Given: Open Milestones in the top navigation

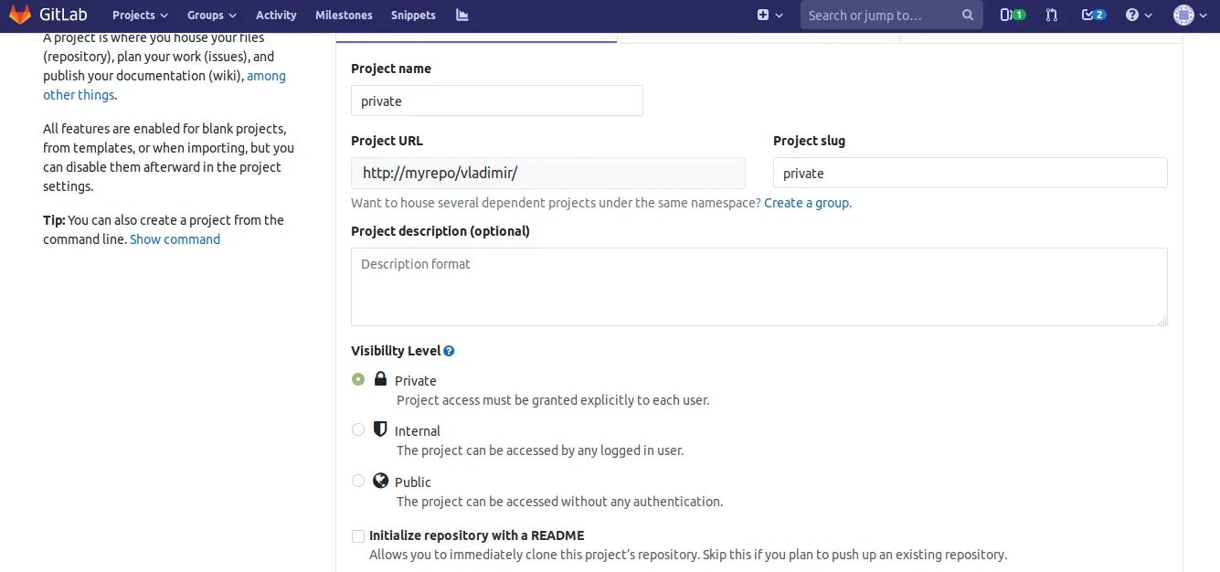Looking at the screenshot, I should [x=344, y=15].
